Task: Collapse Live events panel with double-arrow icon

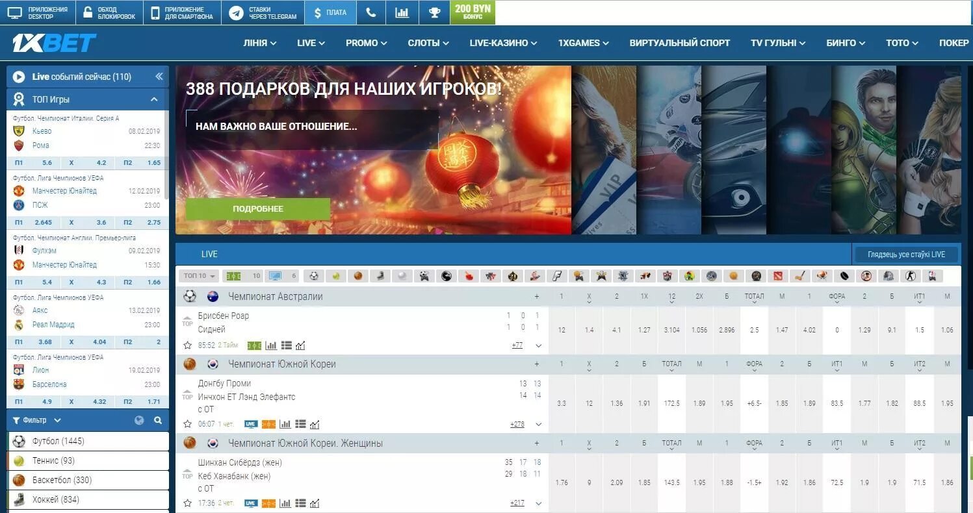Action: point(159,77)
